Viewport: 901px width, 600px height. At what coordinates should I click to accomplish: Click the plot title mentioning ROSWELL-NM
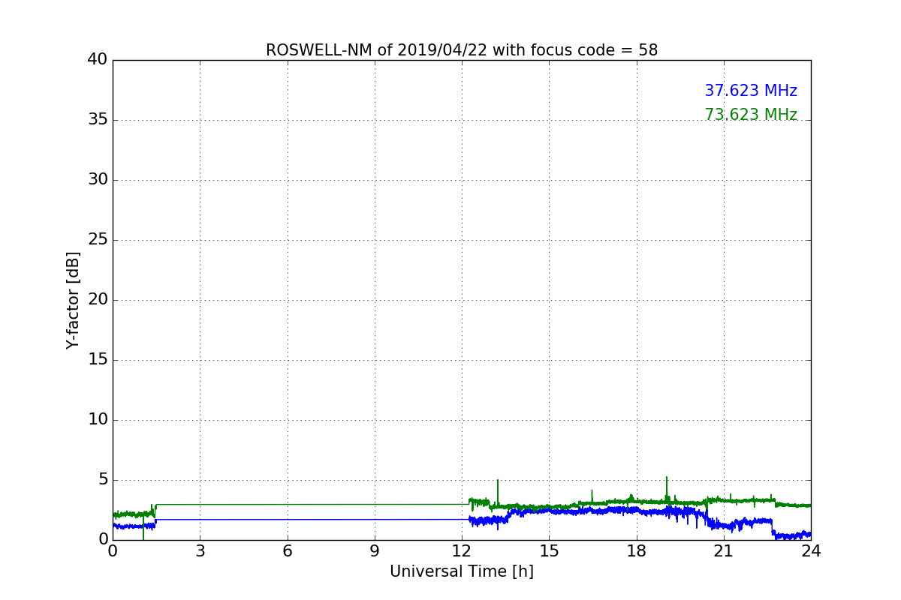(462, 50)
